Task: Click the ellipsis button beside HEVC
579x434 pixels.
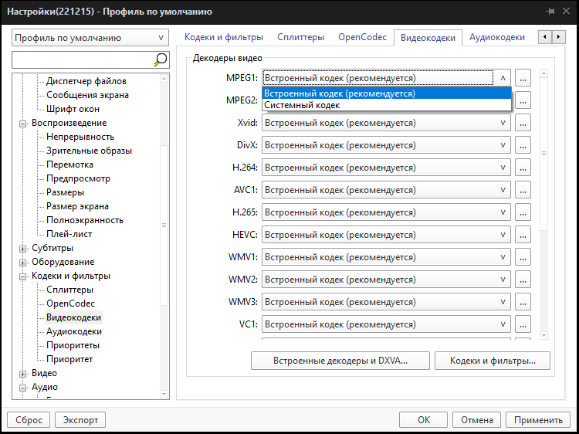Action: 524,235
